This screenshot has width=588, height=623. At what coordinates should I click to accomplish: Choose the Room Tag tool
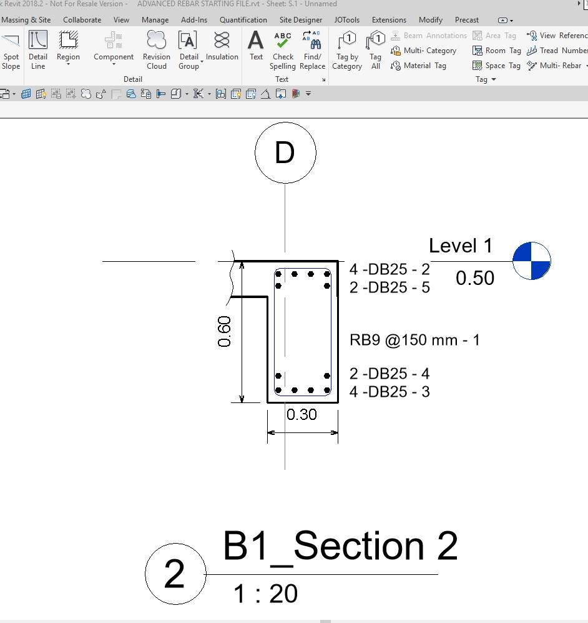click(497, 51)
